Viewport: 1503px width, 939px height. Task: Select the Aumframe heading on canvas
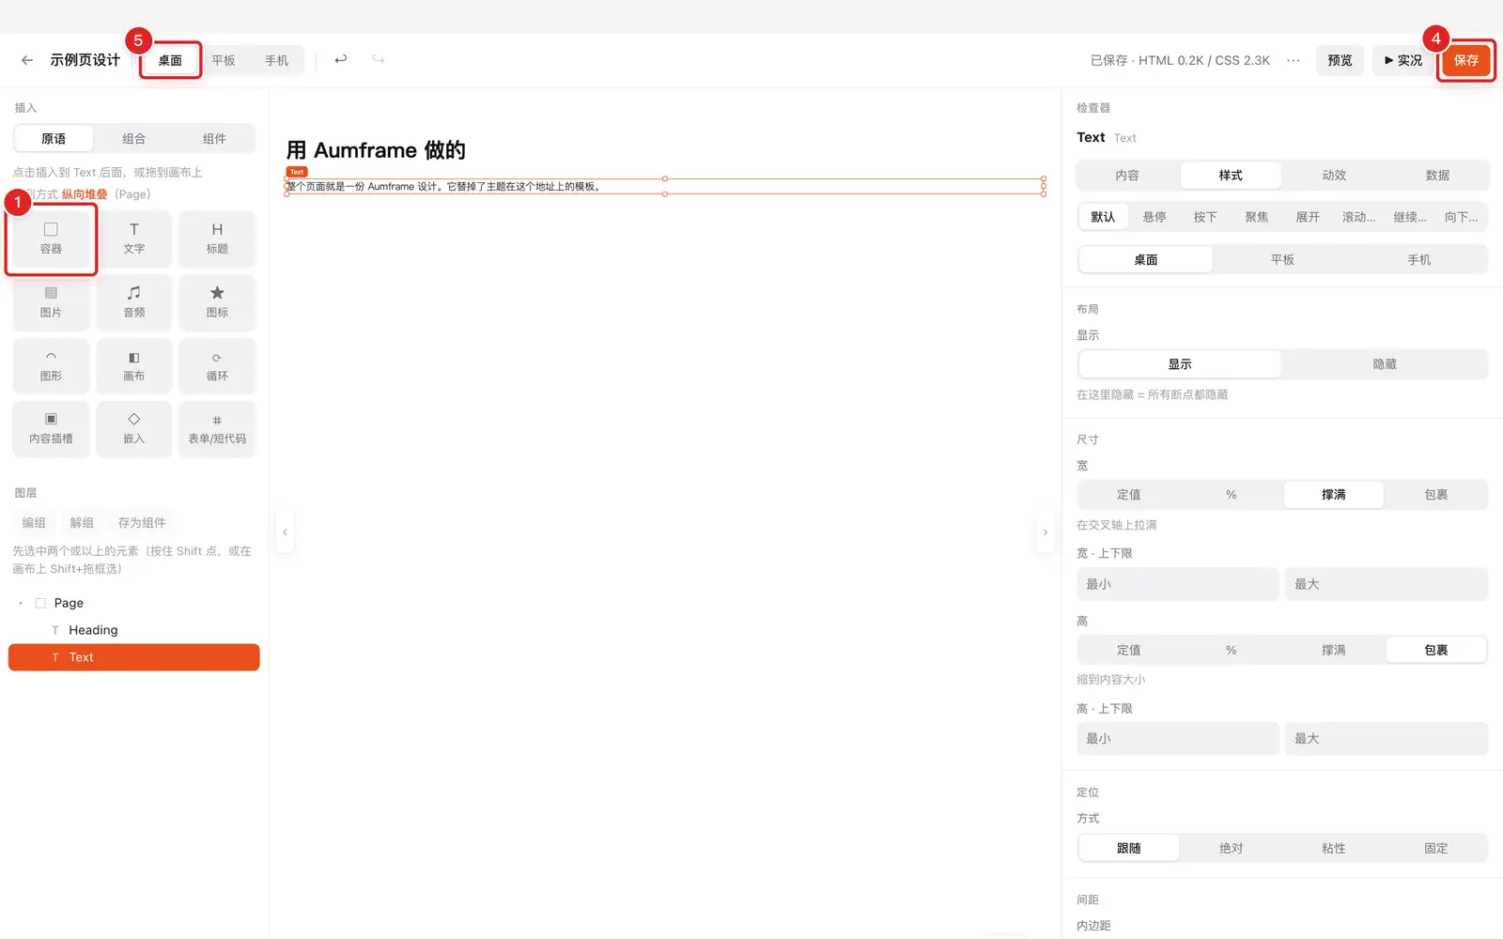[x=376, y=150]
